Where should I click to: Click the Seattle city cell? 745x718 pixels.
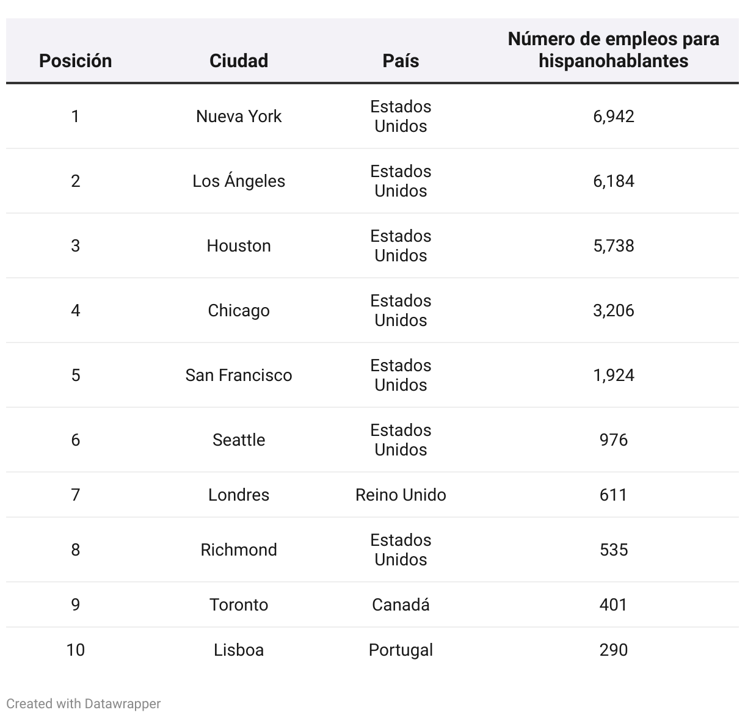[x=239, y=440]
